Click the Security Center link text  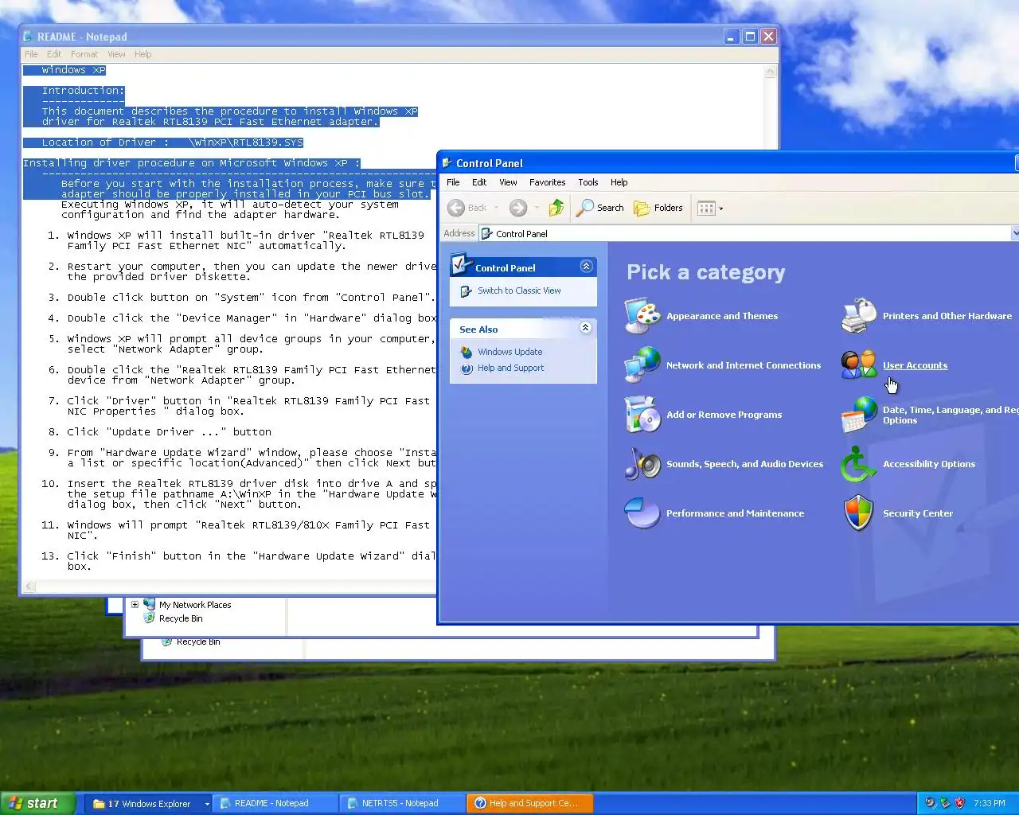(x=918, y=513)
